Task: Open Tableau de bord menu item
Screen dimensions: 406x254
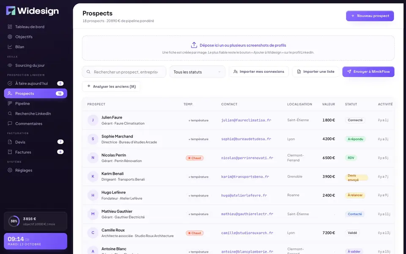Action: click(36, 27)
